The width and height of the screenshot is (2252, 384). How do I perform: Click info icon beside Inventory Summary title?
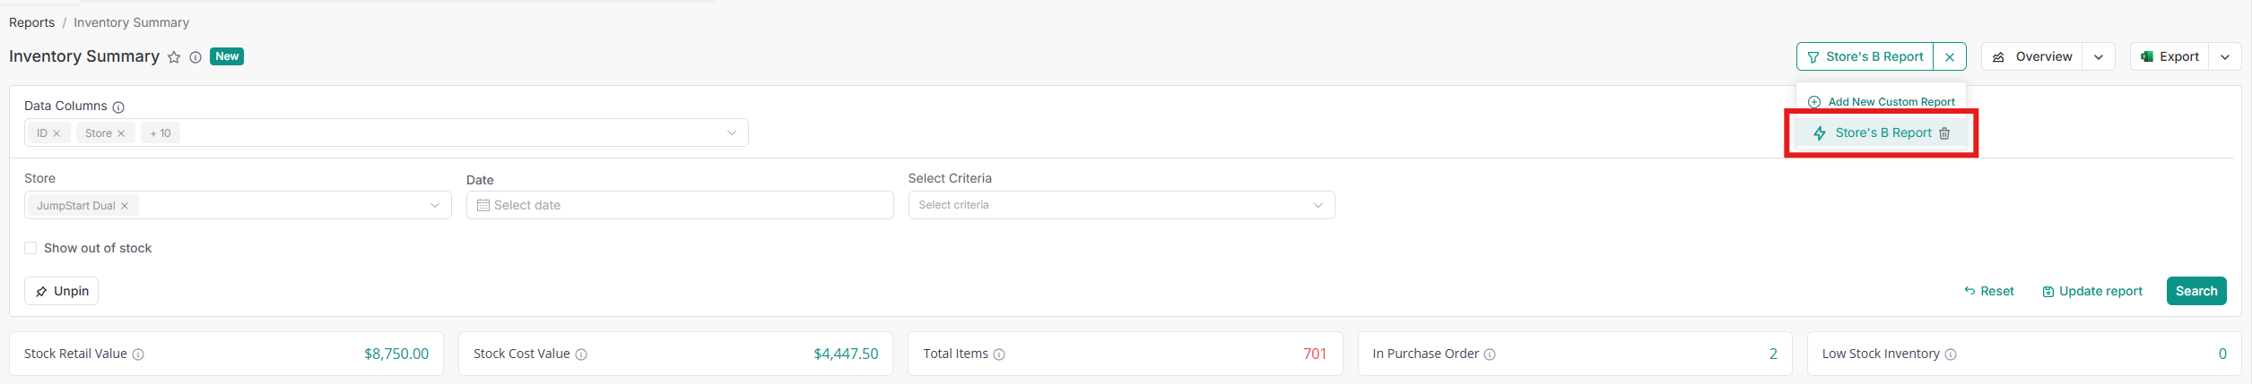point(196,57)
